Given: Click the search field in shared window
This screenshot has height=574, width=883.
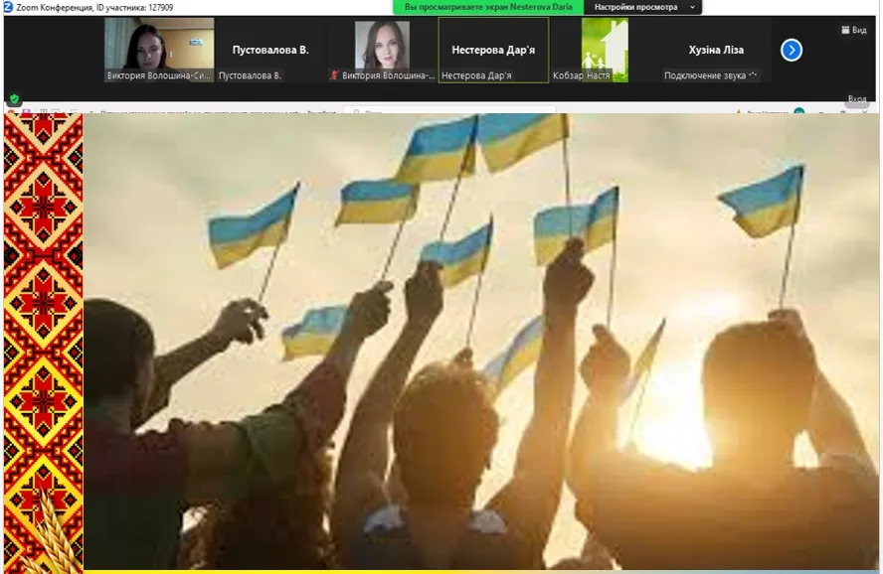Looking at the screenshot, I should pyautogui.click(x=447, y=112).
